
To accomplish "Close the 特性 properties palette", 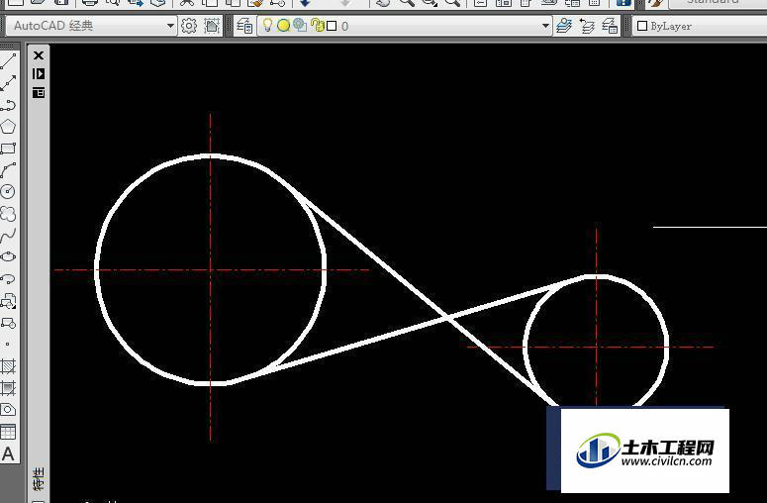I will click(39, 55).
